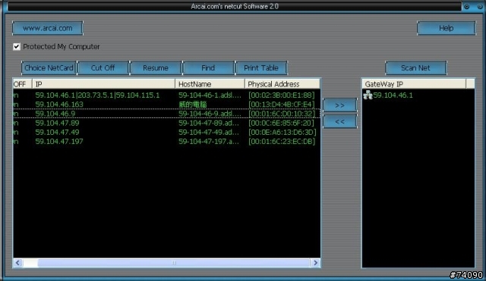Click hostname 59-104-47-197.a...
486x281 pixels.
click(209, 142)
